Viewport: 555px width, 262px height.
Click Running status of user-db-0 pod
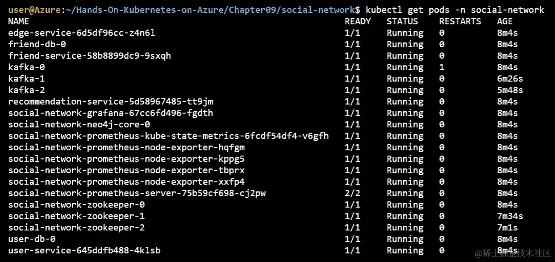[x=405, y=239]
